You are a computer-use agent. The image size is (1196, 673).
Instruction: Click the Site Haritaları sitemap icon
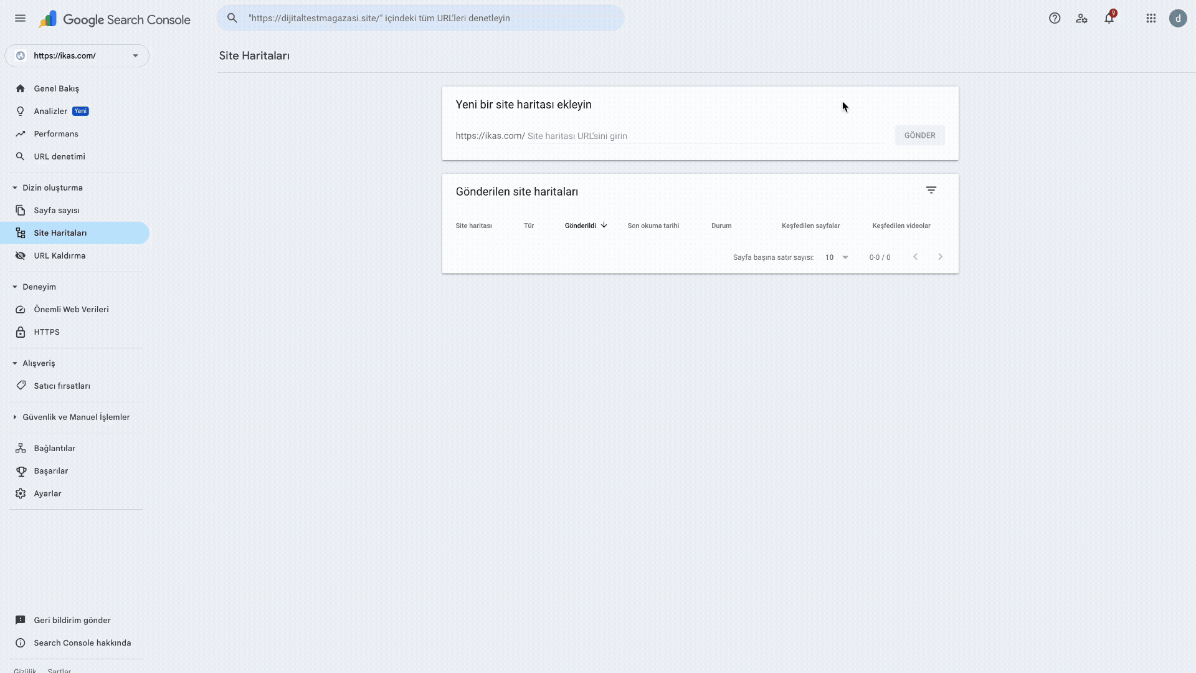pos(21,233)
